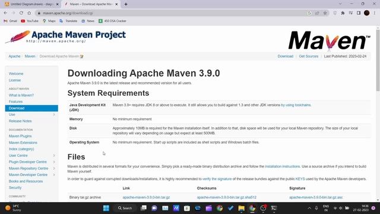Click the Apache Maven Project logo banner
380x214 pixels.
click(x=65, y=37)
